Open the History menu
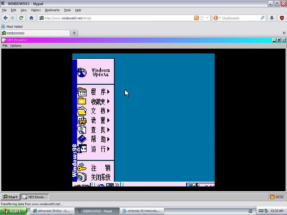 click(x=36, y=10)
